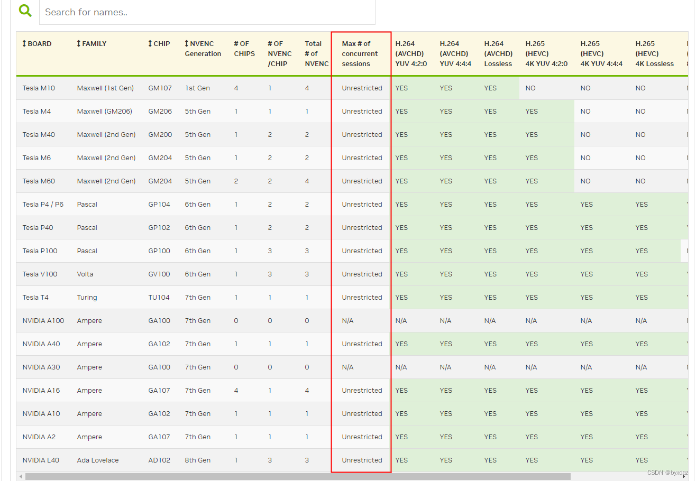Click '1st Gen' NVENC generation cell
This screenshot has height=481, width=696.
pyautogui.click(x=197, y=88)
